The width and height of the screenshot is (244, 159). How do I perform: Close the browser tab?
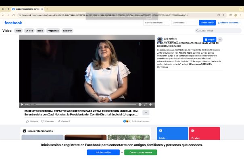point(42,9)
